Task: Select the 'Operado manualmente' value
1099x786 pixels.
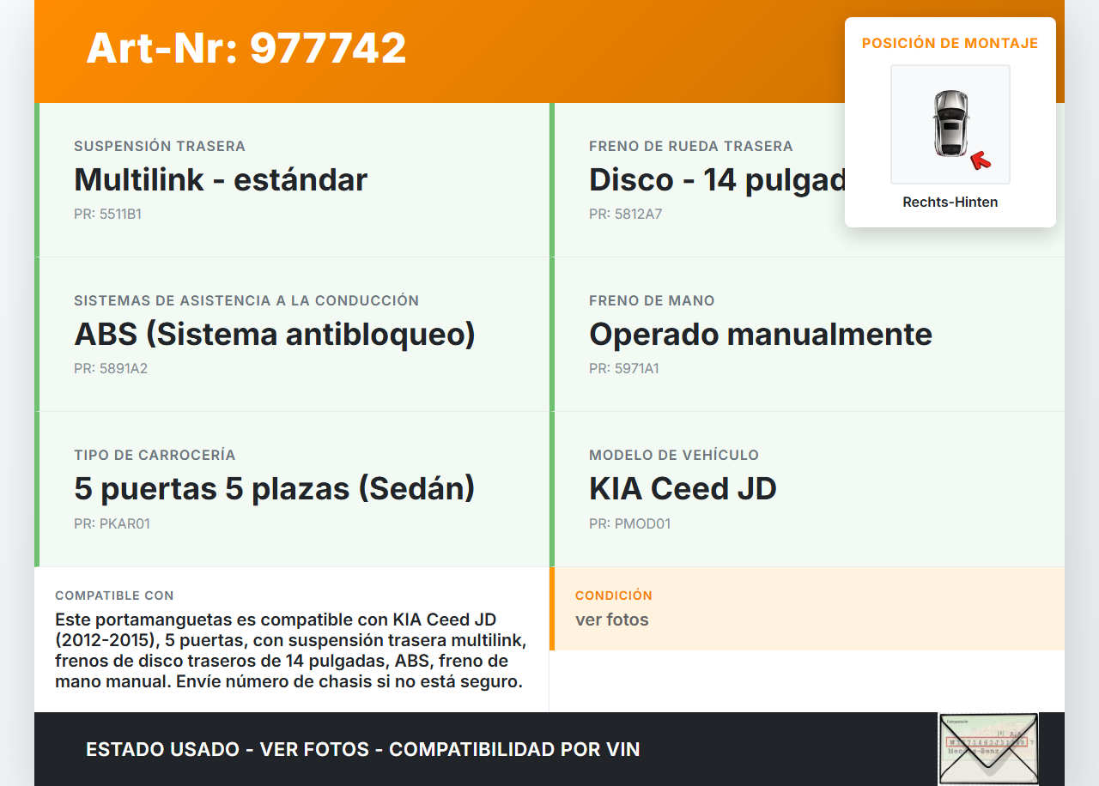Action: [x=761, y=335]
